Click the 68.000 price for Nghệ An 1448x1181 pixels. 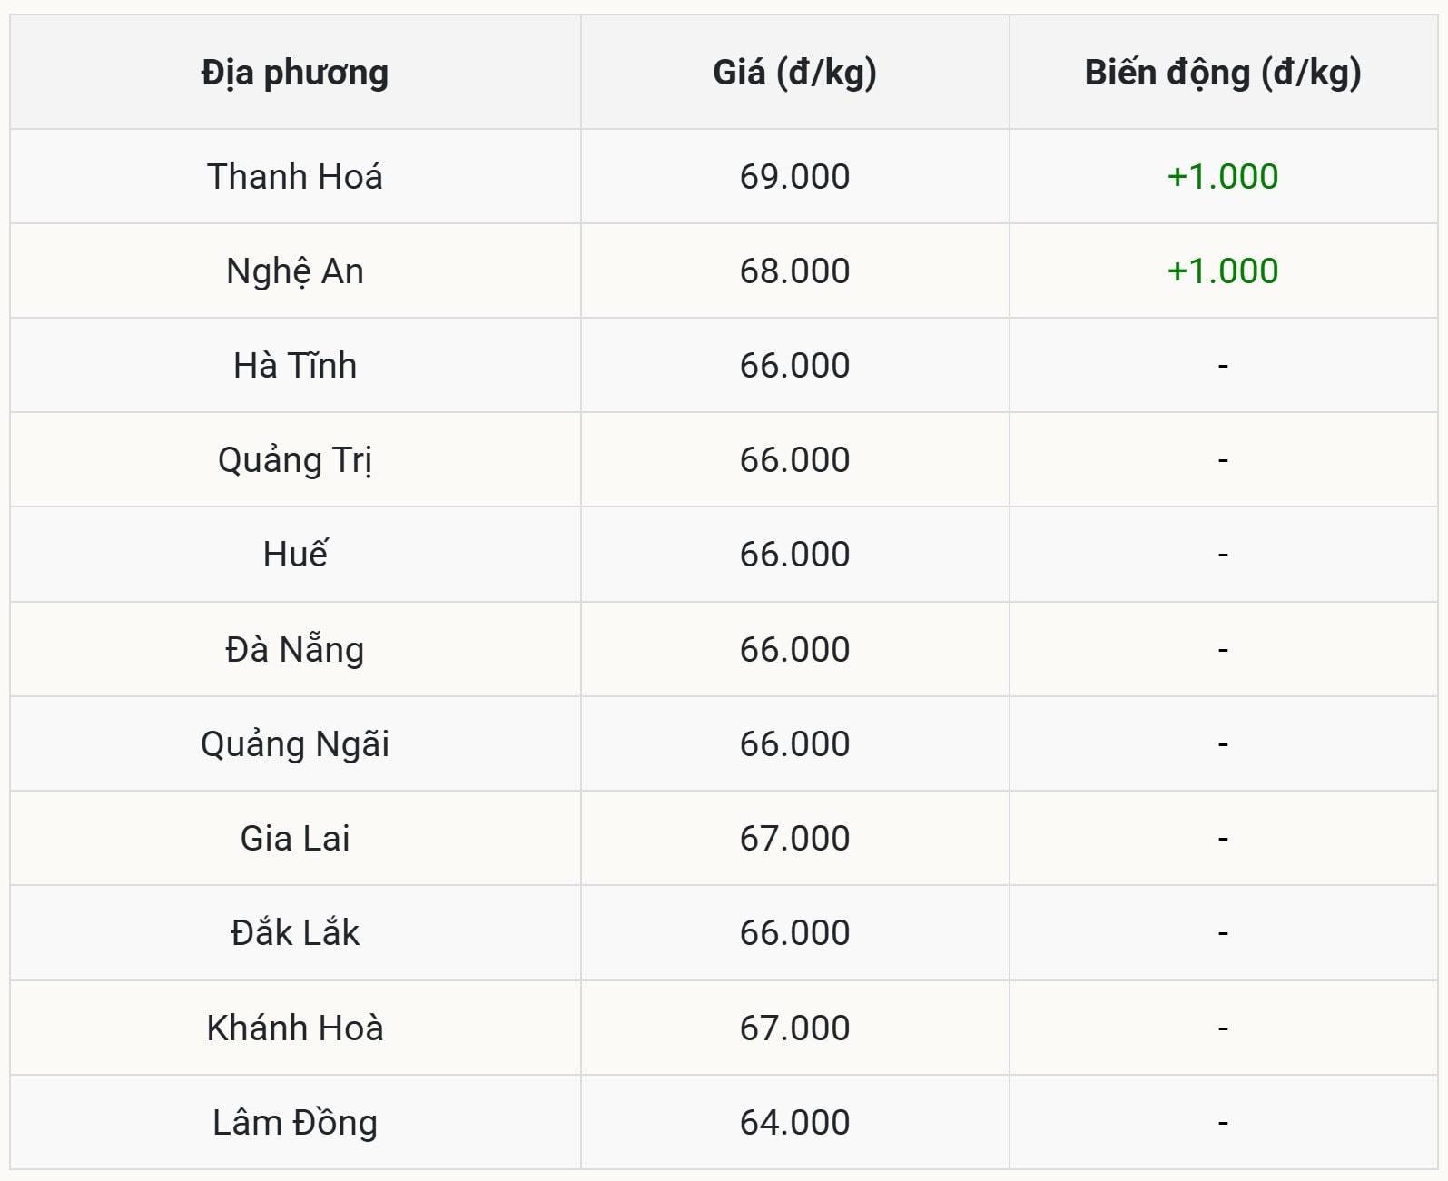[794, 271]
